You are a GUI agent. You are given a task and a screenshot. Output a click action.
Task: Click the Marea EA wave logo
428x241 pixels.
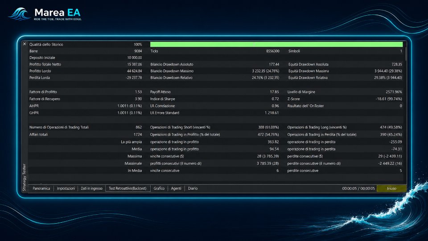pyautogui.click(x=19, y=14)
